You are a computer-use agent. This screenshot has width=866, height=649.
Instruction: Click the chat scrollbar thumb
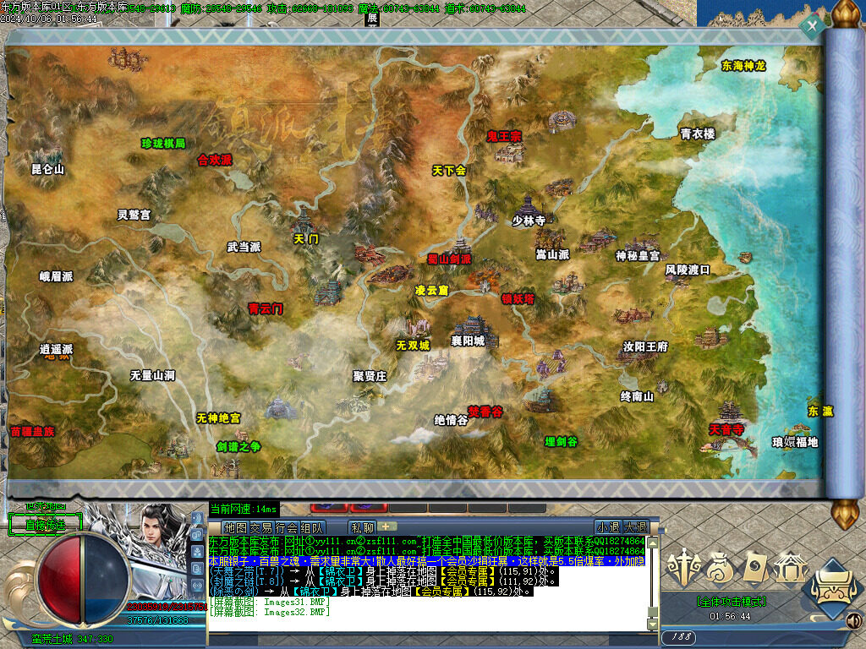coord(653,612)
